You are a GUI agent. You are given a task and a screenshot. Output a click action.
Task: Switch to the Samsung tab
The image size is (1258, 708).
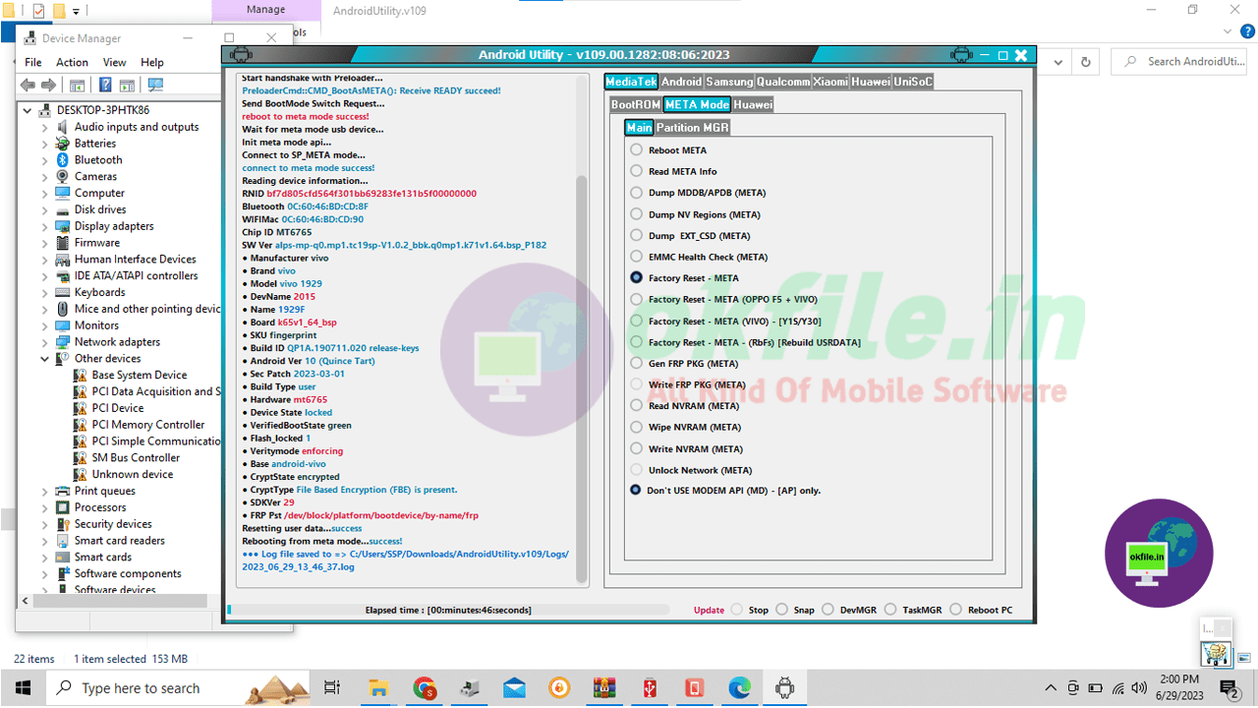pos(729,82)
